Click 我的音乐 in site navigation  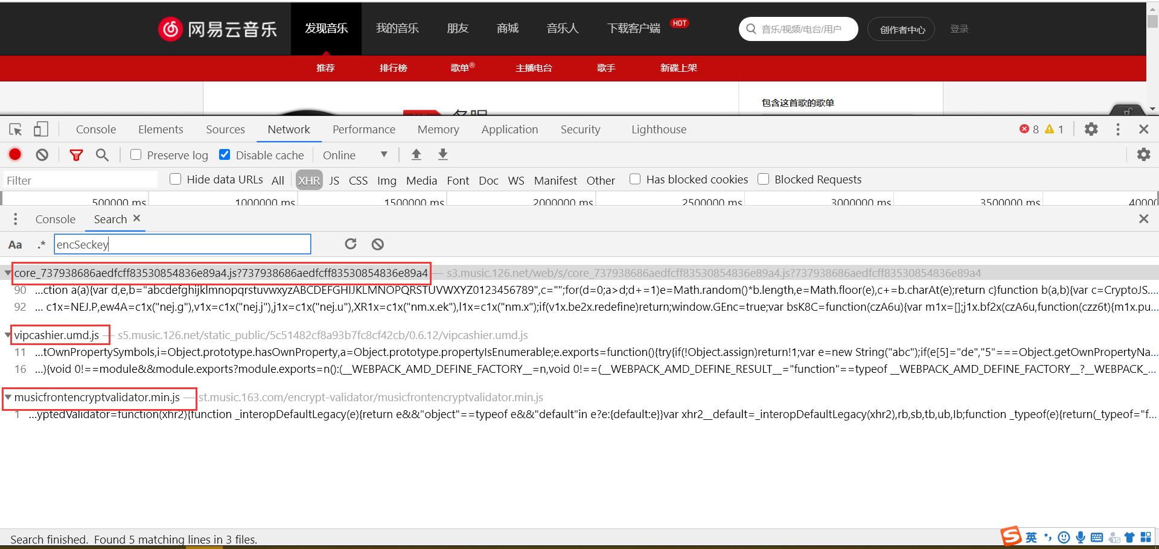coord(397,28)
